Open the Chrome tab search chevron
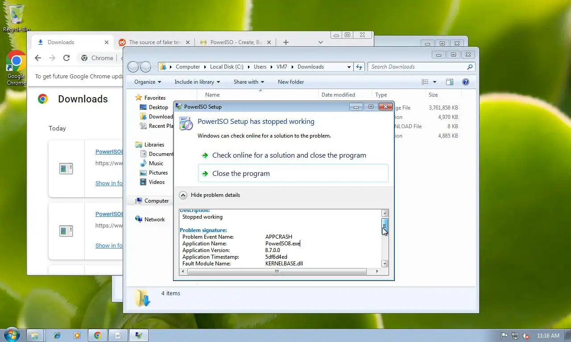The width and height of the screenshot is (571, 342). [x=320, y=42]
